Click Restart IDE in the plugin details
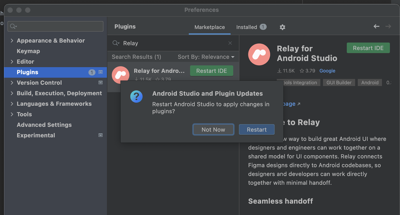 pyautogui.click(x=368, y=48)
